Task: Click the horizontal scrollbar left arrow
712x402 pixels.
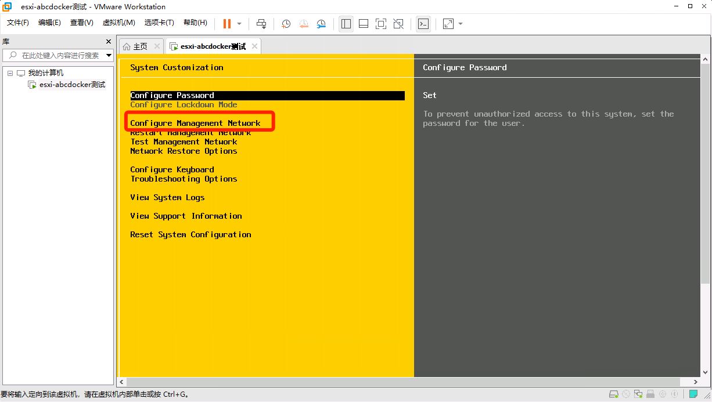Action: [x=122, y=382]
